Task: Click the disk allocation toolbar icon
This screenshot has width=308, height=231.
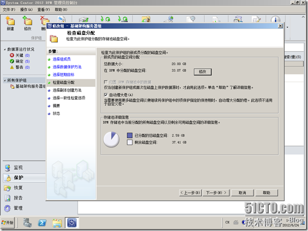Action: click(x=83, y=20)
